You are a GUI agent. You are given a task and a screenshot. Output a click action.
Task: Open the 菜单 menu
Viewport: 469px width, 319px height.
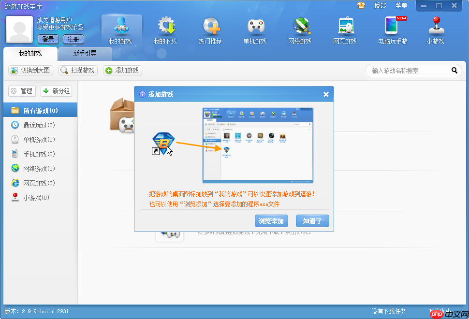pyautogui.click(x=401, y=5)
